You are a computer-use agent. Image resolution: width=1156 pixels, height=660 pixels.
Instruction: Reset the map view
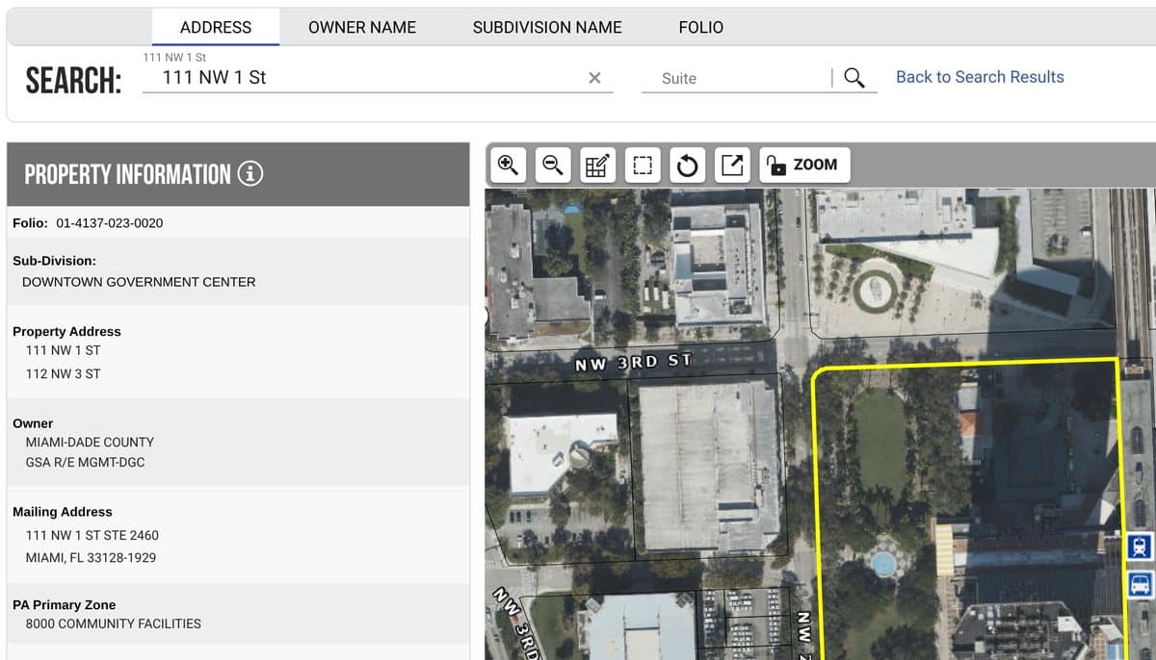click(687, 165)
